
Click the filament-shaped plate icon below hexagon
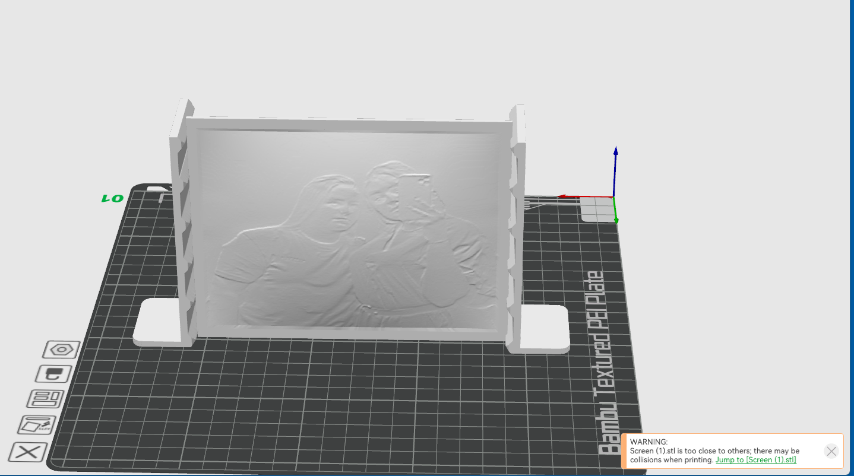click(54, 373)
